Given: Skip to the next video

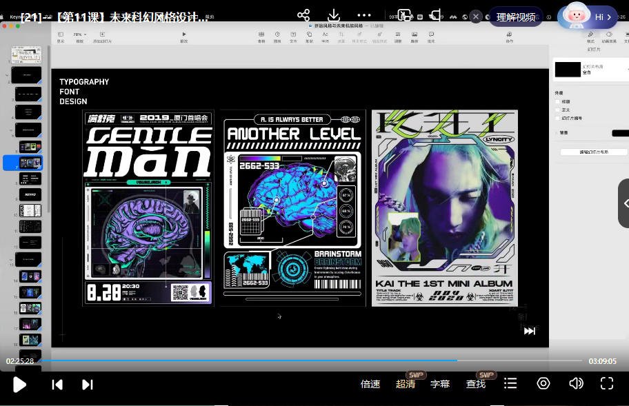Looking at the screenshot, I should pos(88,385).
